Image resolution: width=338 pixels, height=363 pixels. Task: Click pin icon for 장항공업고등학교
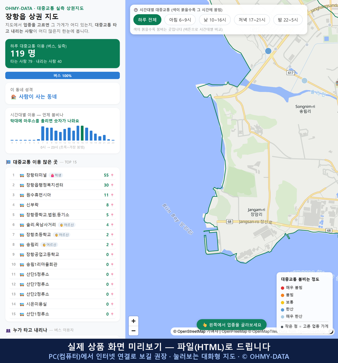pyautogui.click(x=112, y=255)
